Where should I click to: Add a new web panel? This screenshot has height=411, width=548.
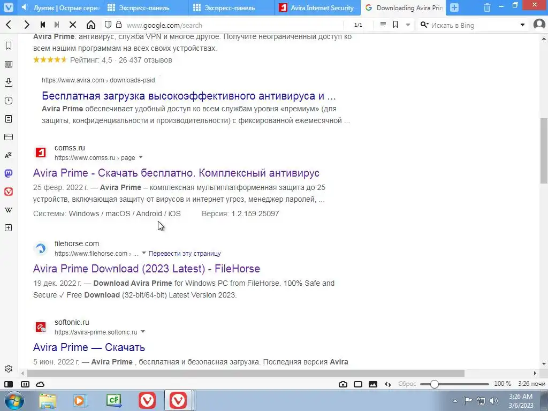coord(9,228)
